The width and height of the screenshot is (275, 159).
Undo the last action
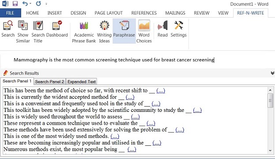[x=25, y=4]
